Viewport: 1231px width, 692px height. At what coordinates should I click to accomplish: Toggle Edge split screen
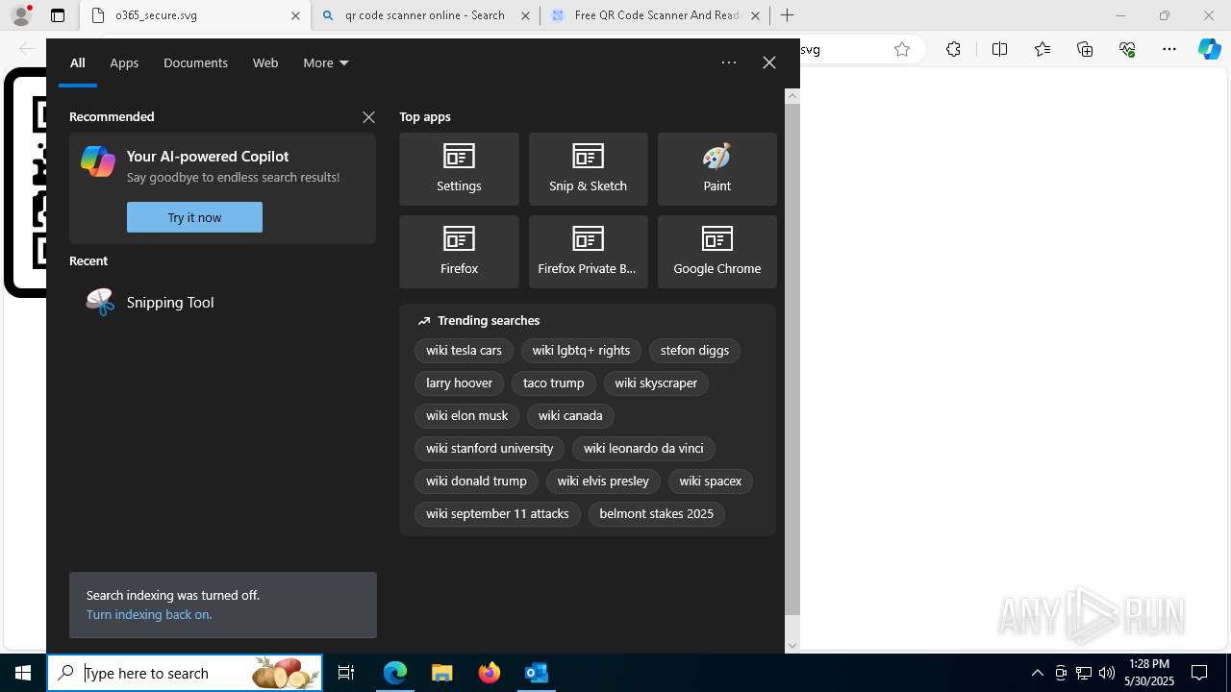[x=999, y=49]
